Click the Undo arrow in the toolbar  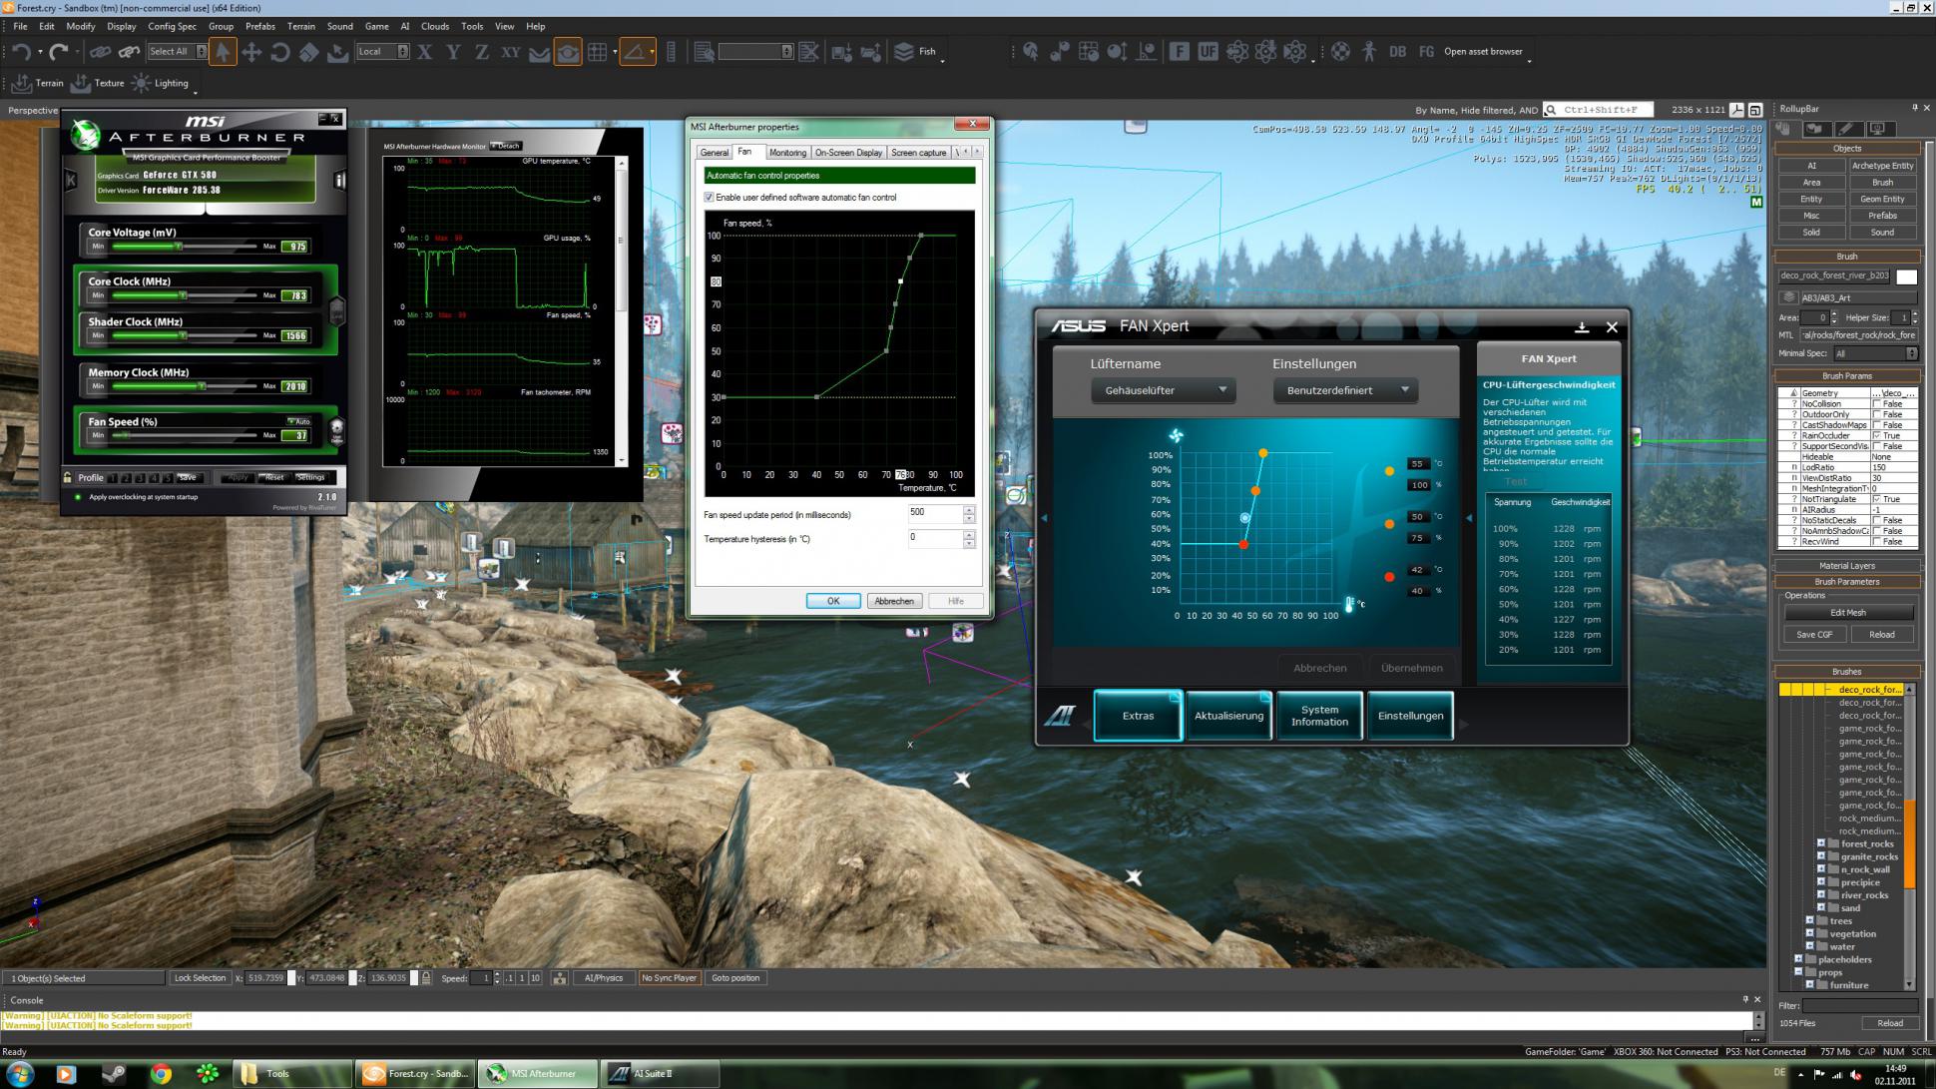(x=20, y=52)
